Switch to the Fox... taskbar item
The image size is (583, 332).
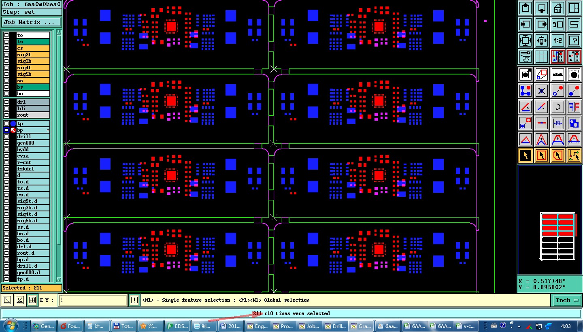(70, 326)
